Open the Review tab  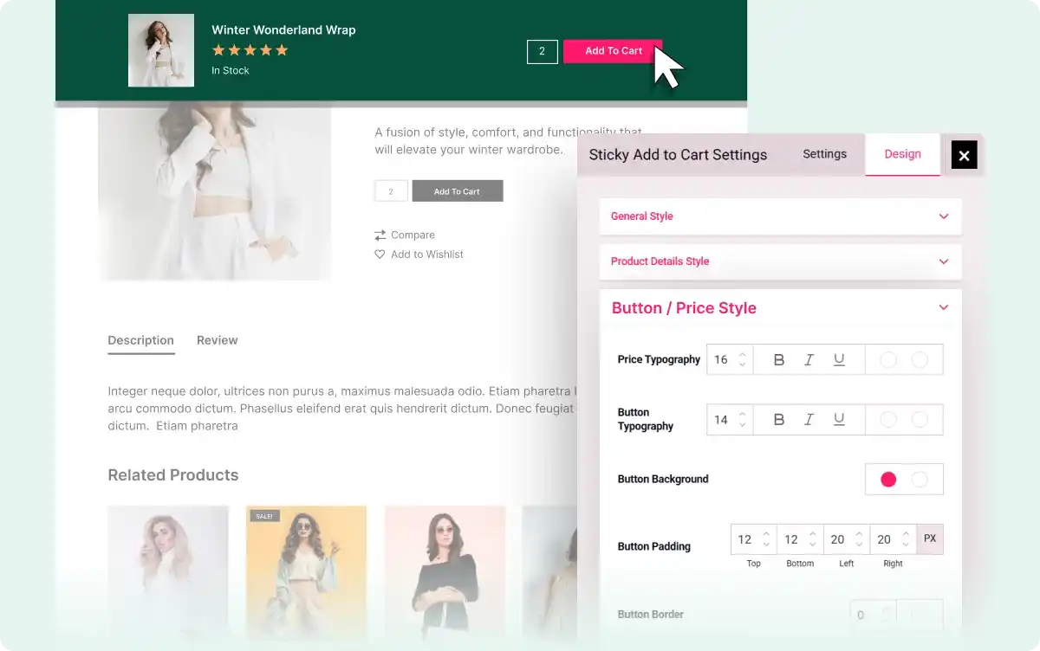point(217,340)
